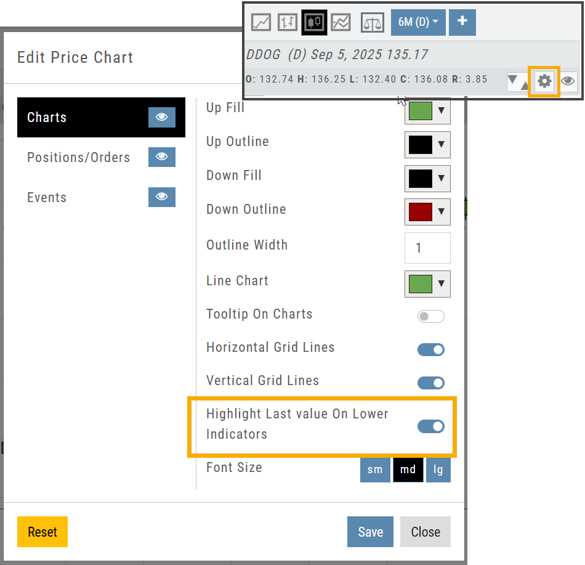
Task: Expand the Line Chart color dropdown
Action: click(427, 283)
